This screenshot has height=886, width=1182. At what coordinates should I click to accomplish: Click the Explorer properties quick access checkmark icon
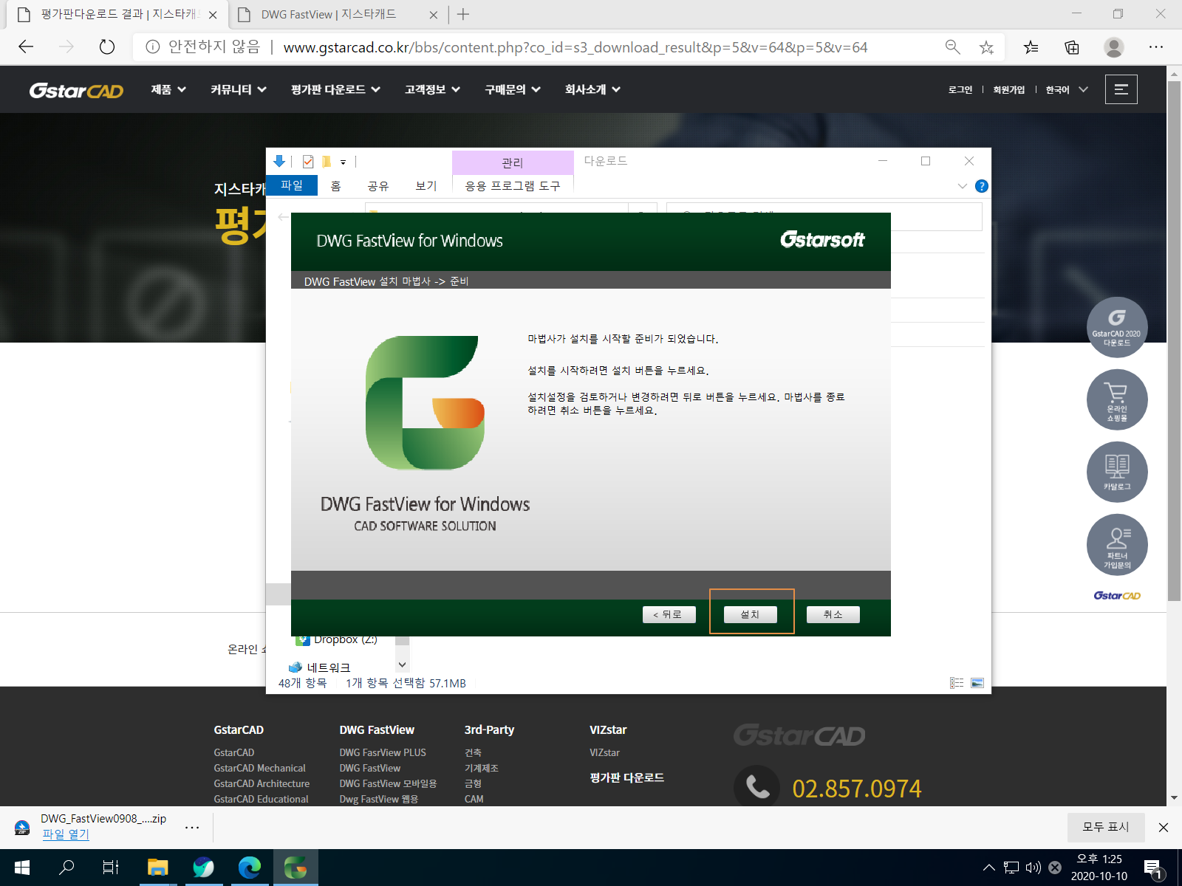(x=308, y=162)
